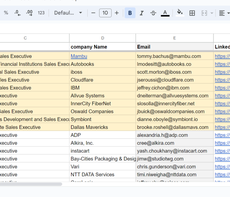This screenshot has width=230, height=197.
Task: Open the text color picker
Action: tap(165, 13)
